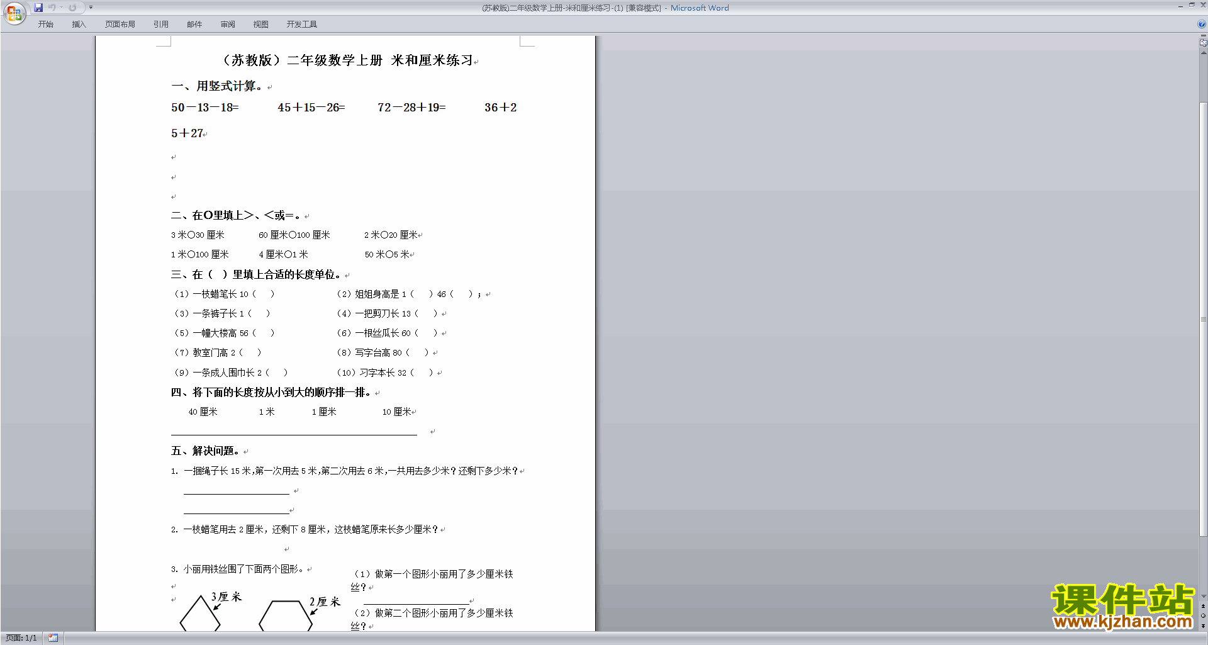Click item (1) 一枝蜡笔长10
Image resolution: width=1208 pixels, height=645 pixels.
coord(224,294)
